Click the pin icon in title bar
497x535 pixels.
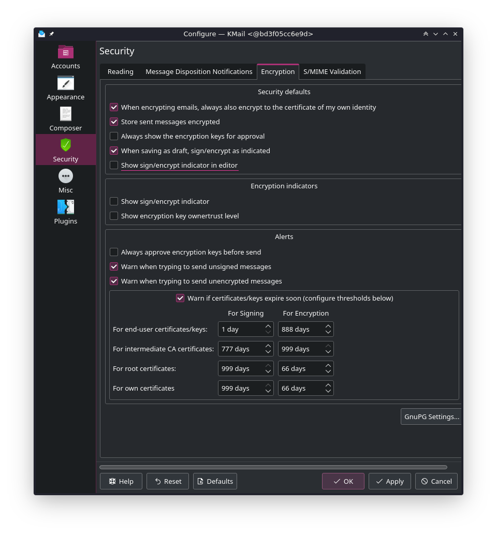point(52,34)
